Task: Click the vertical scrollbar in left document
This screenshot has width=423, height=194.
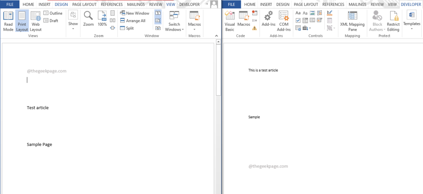Action: pyautogui.click(x=219, y=116)
